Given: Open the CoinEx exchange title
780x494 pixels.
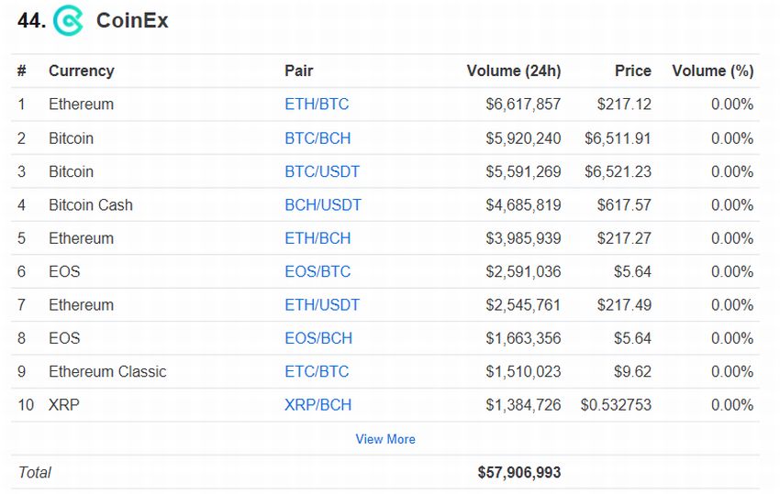Looking at the screenshot, I should point(132,21).
